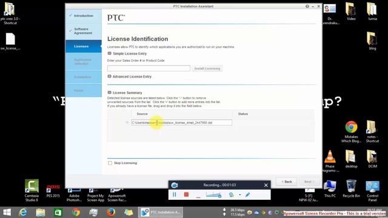Image resolution: width=388 pixels, height=218 pixels.
Task: Collapse the License Summary section
Action: point(109,93)
